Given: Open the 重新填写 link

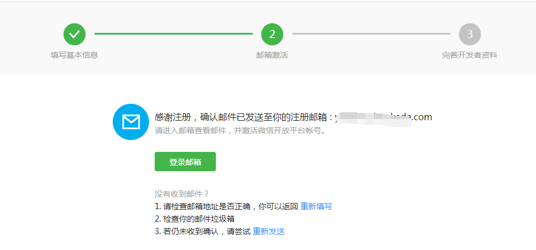Looking at the screenshot, I should point(316,206).
